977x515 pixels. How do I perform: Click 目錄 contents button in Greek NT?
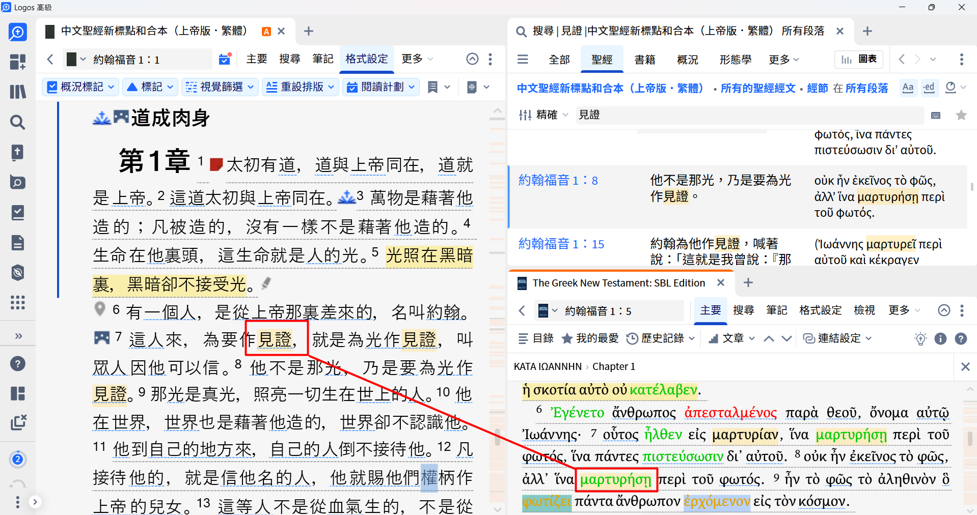click(x=536, y=338)
